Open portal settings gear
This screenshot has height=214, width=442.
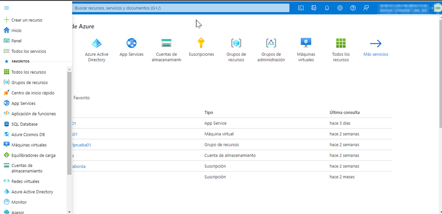(x=340, y=8)
